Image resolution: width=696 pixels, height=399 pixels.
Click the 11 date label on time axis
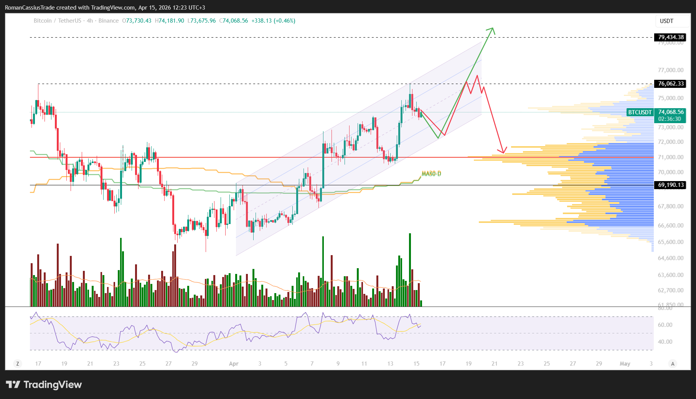(364, 364)
